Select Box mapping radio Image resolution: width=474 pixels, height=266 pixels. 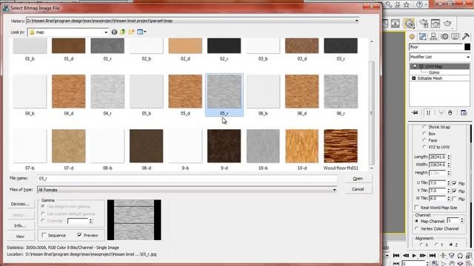tap(424, 134)
